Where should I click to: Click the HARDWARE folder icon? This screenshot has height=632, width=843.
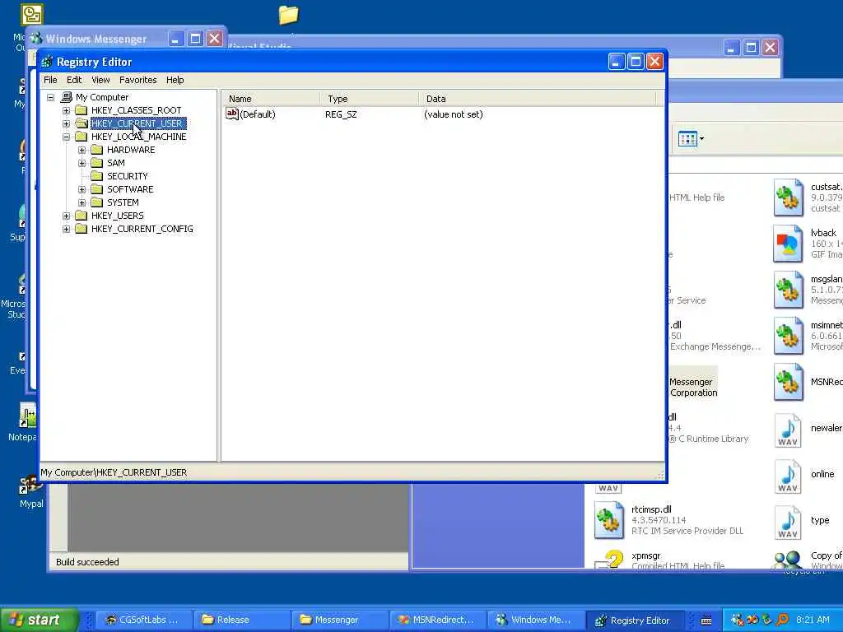tap(97, 150)
